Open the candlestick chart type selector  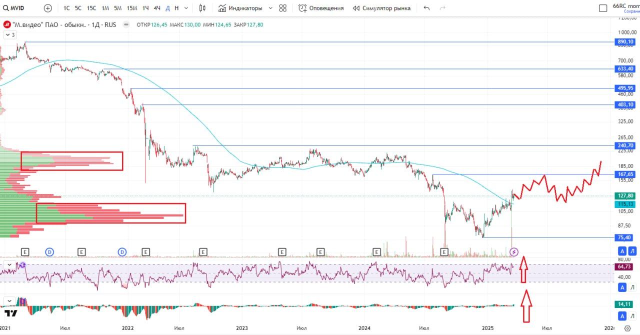click(202, 8)
